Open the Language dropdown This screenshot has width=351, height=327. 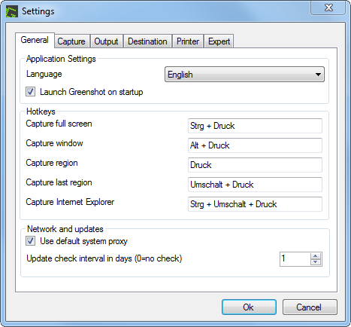tap(244, 75)
